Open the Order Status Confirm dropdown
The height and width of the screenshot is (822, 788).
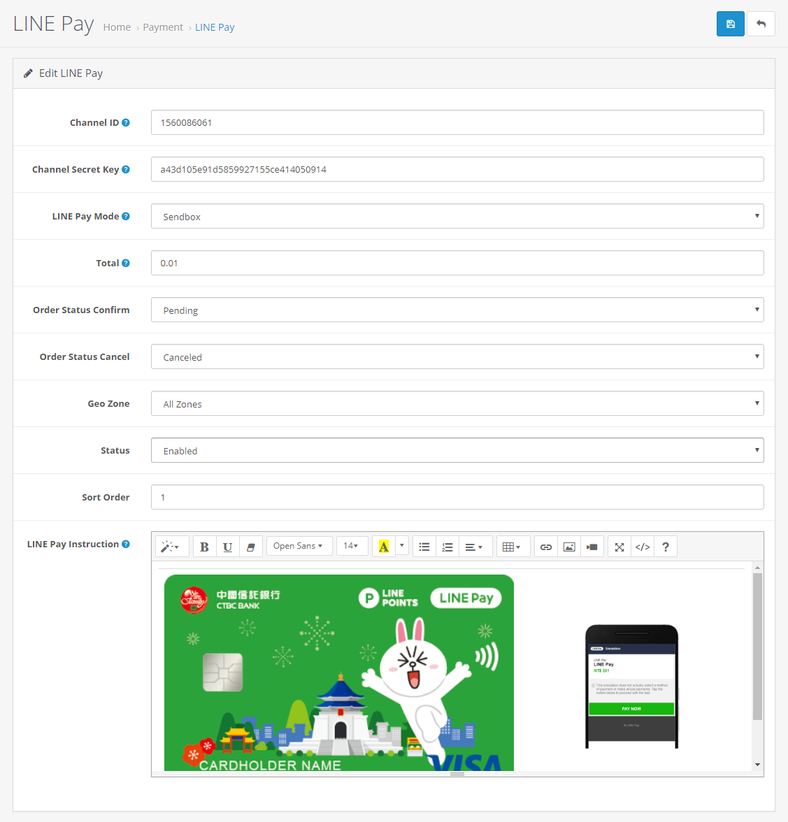(457, 310)
